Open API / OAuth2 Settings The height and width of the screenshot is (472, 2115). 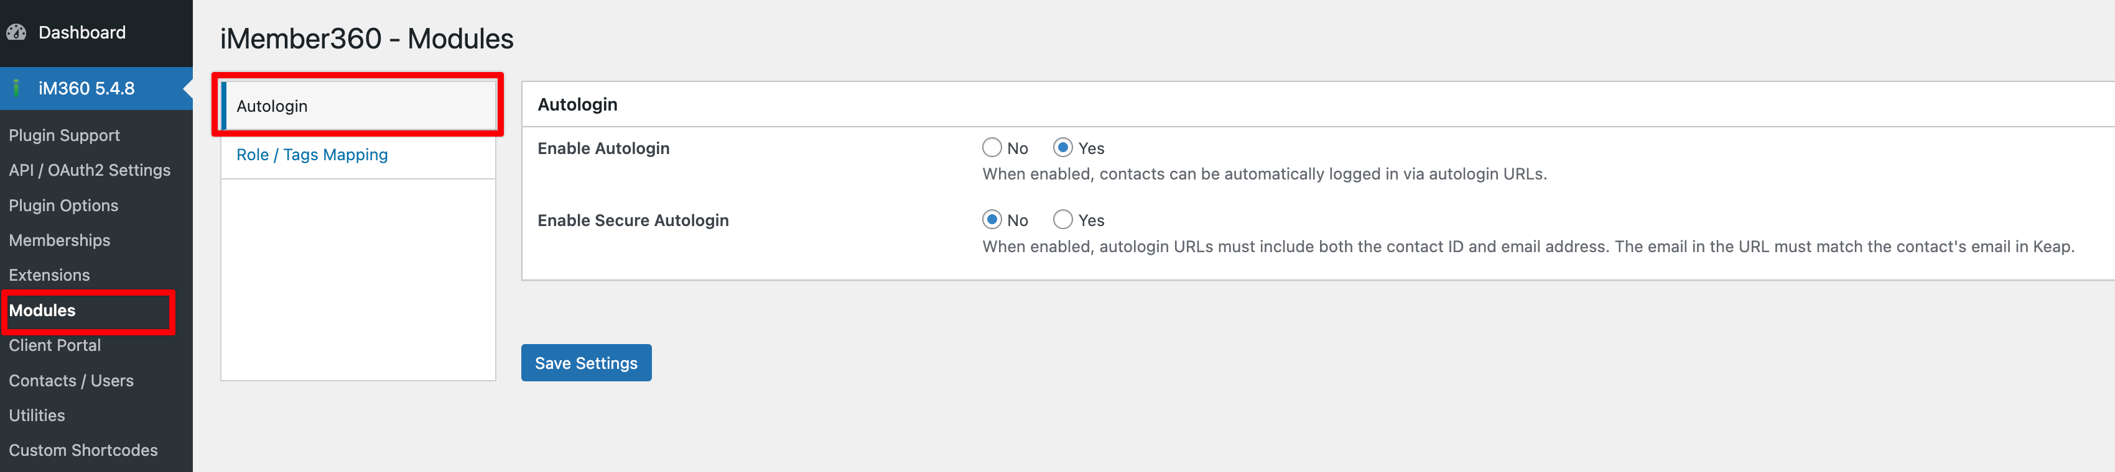coord(90,170)
